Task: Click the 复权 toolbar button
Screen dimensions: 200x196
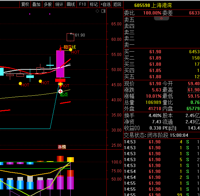Action: [x=25, y=4]
